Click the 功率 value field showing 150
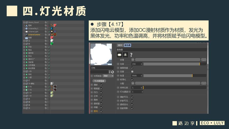This screenshot has height=129, width=229. click(x=137, y=64)
